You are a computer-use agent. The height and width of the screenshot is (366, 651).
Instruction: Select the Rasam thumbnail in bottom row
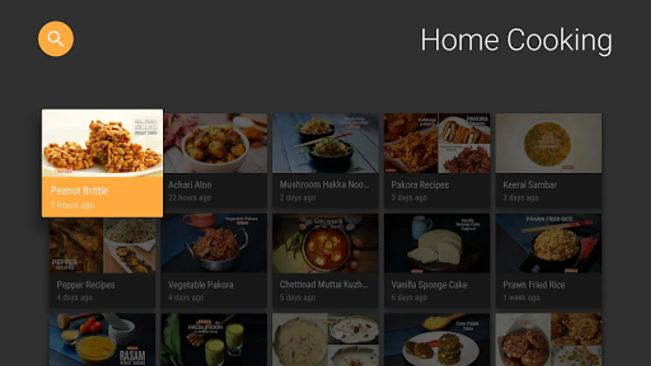[x=103, y=340]
